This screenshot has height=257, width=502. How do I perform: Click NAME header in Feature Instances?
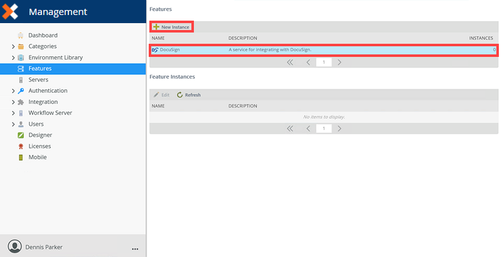coord(158,106)
